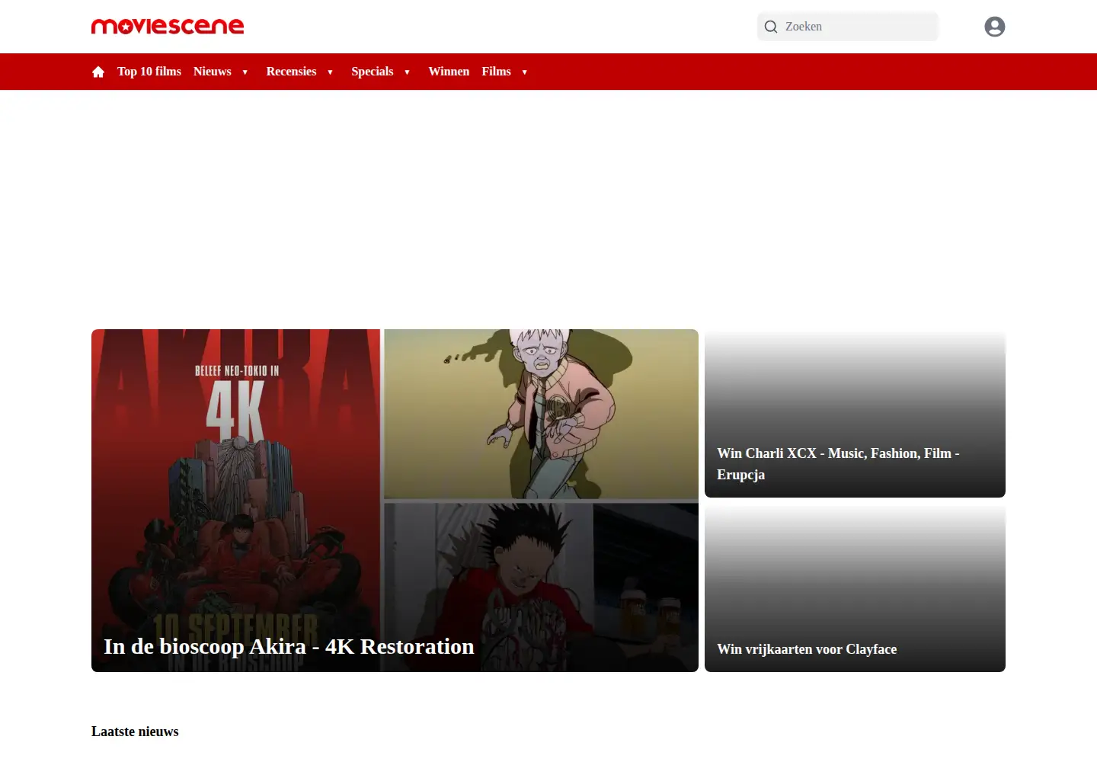Click the MovieScene logo
This screenshot has width=1097, height=762.
click(168, 26)
